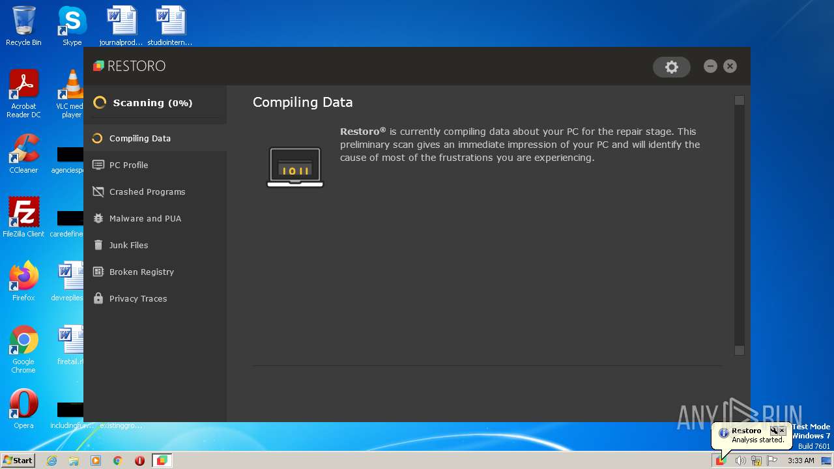Click the Broken Registry grid icon
Screen dimensions: 834x469
(x=98, y=272)
